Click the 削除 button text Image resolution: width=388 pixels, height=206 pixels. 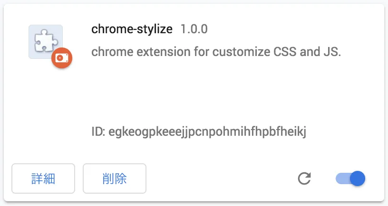115,178
